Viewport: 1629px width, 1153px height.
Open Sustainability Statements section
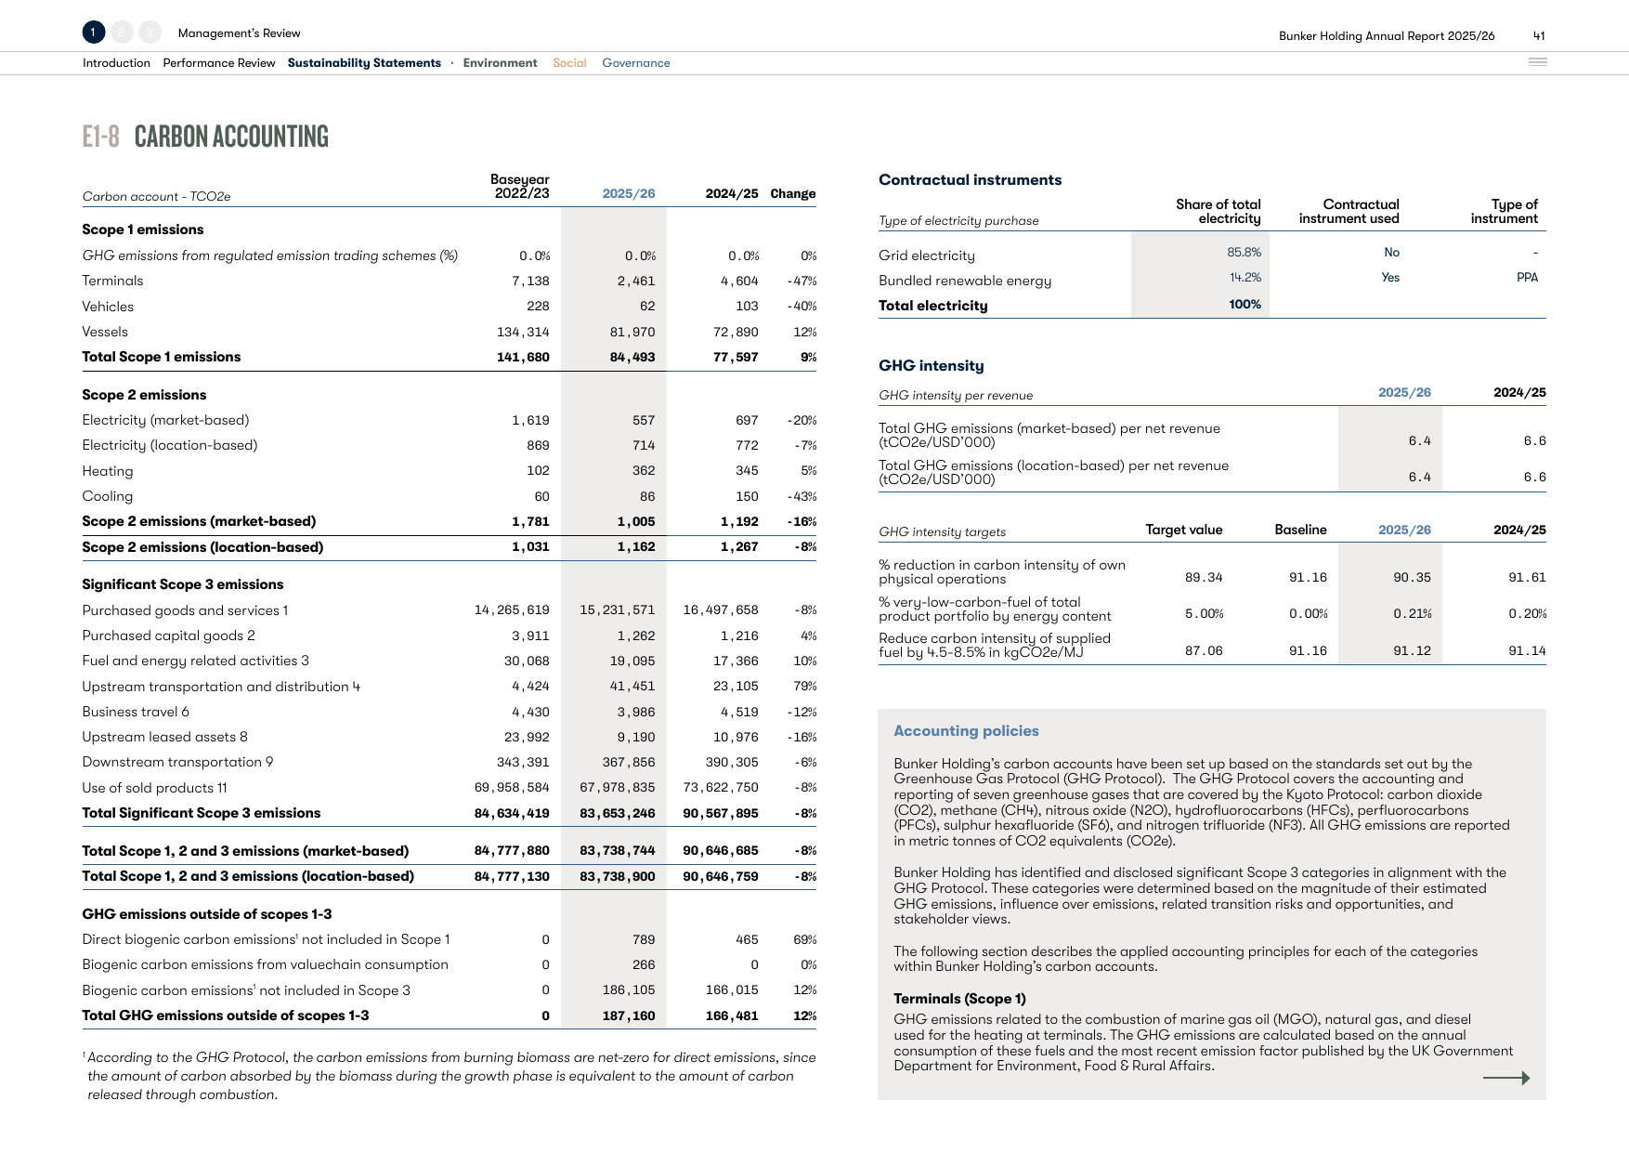click(x=364, y=63)
